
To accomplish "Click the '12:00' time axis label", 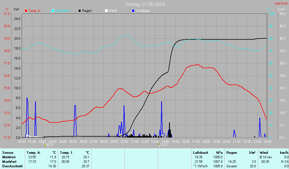I will coord(145,142).
